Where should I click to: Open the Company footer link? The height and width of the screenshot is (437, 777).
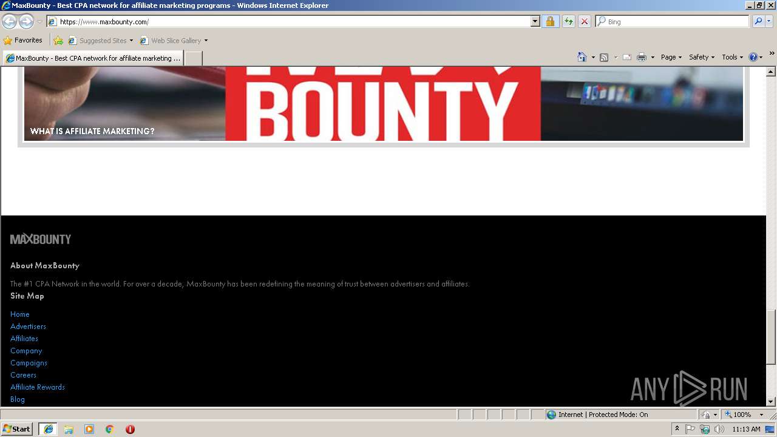26,351
